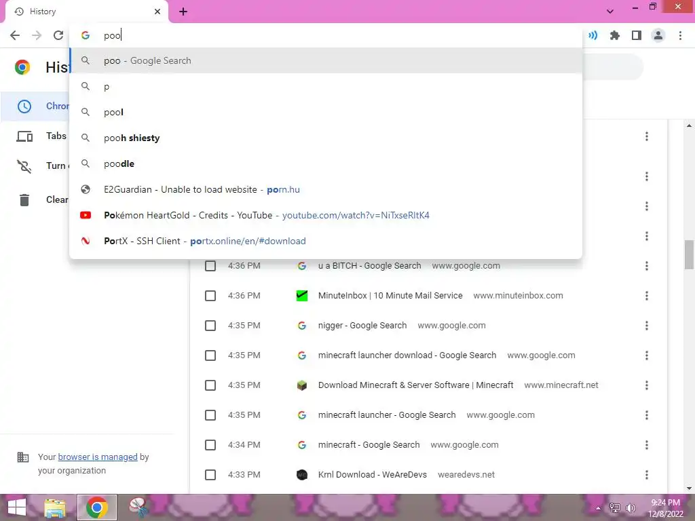Click the forward navigation arrow
695x521 pixels.
tap(37, 35)
